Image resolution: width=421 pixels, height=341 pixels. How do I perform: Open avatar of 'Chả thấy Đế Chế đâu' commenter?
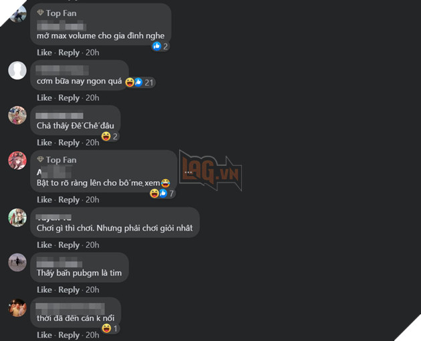click(17, 115)
